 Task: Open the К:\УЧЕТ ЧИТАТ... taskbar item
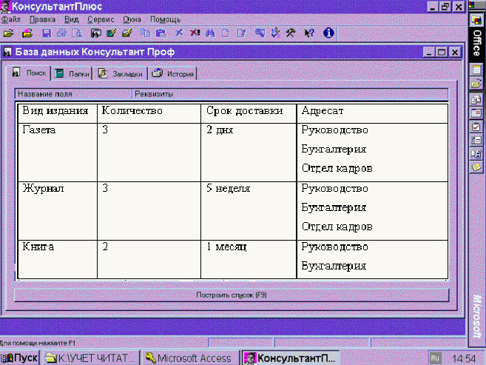90,358
